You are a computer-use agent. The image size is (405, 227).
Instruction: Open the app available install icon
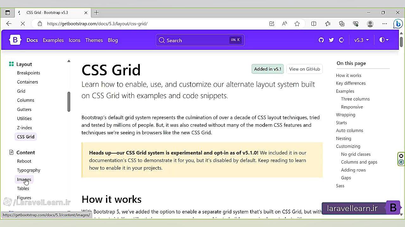pyautogui.click(x=272, y=24)
